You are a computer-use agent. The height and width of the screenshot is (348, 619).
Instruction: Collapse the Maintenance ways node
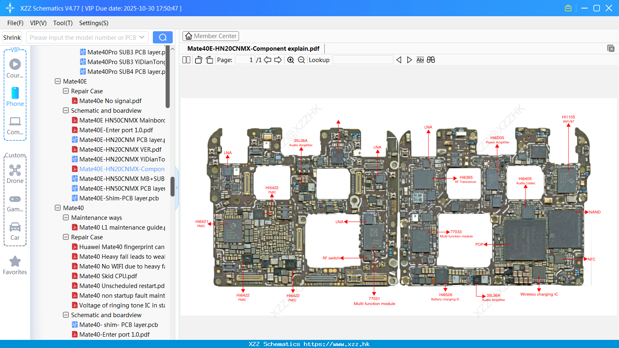click(66, 217)
